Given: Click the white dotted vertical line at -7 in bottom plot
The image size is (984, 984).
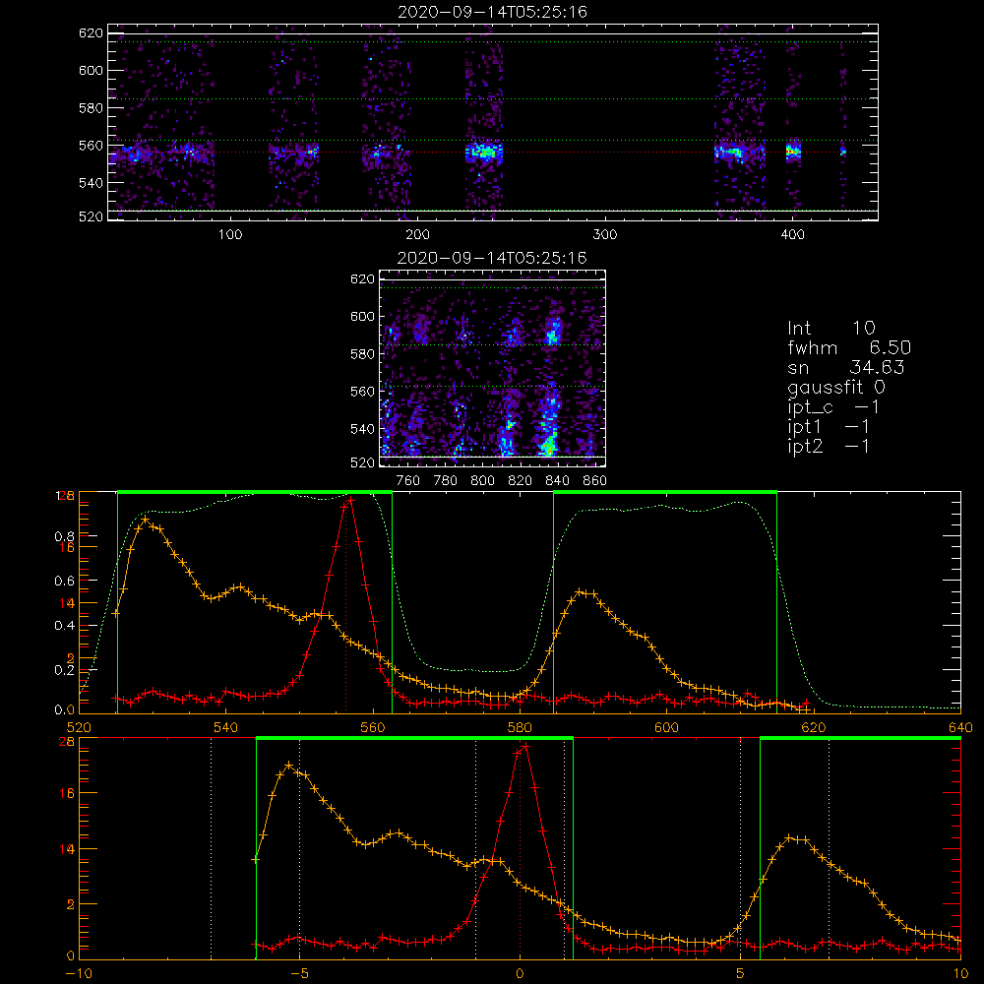Looking at the screenshot, I should 211,848.
